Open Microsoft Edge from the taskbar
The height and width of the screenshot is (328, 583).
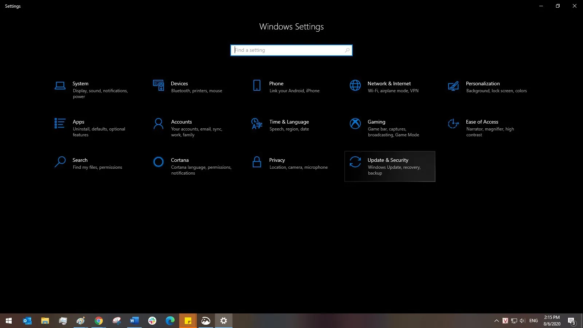[x=170, y=321]
